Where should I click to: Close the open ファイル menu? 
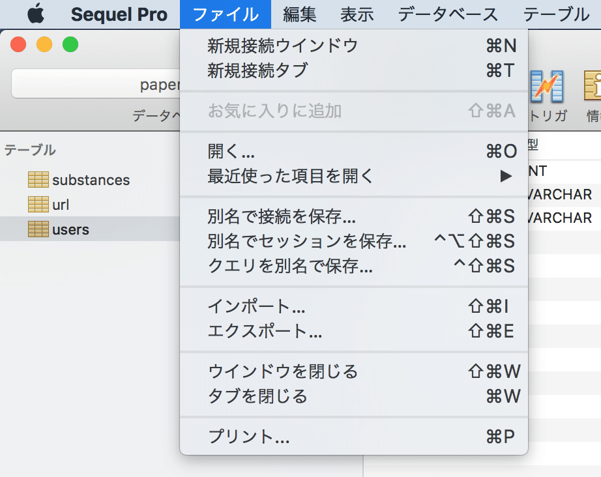(226, 14)
